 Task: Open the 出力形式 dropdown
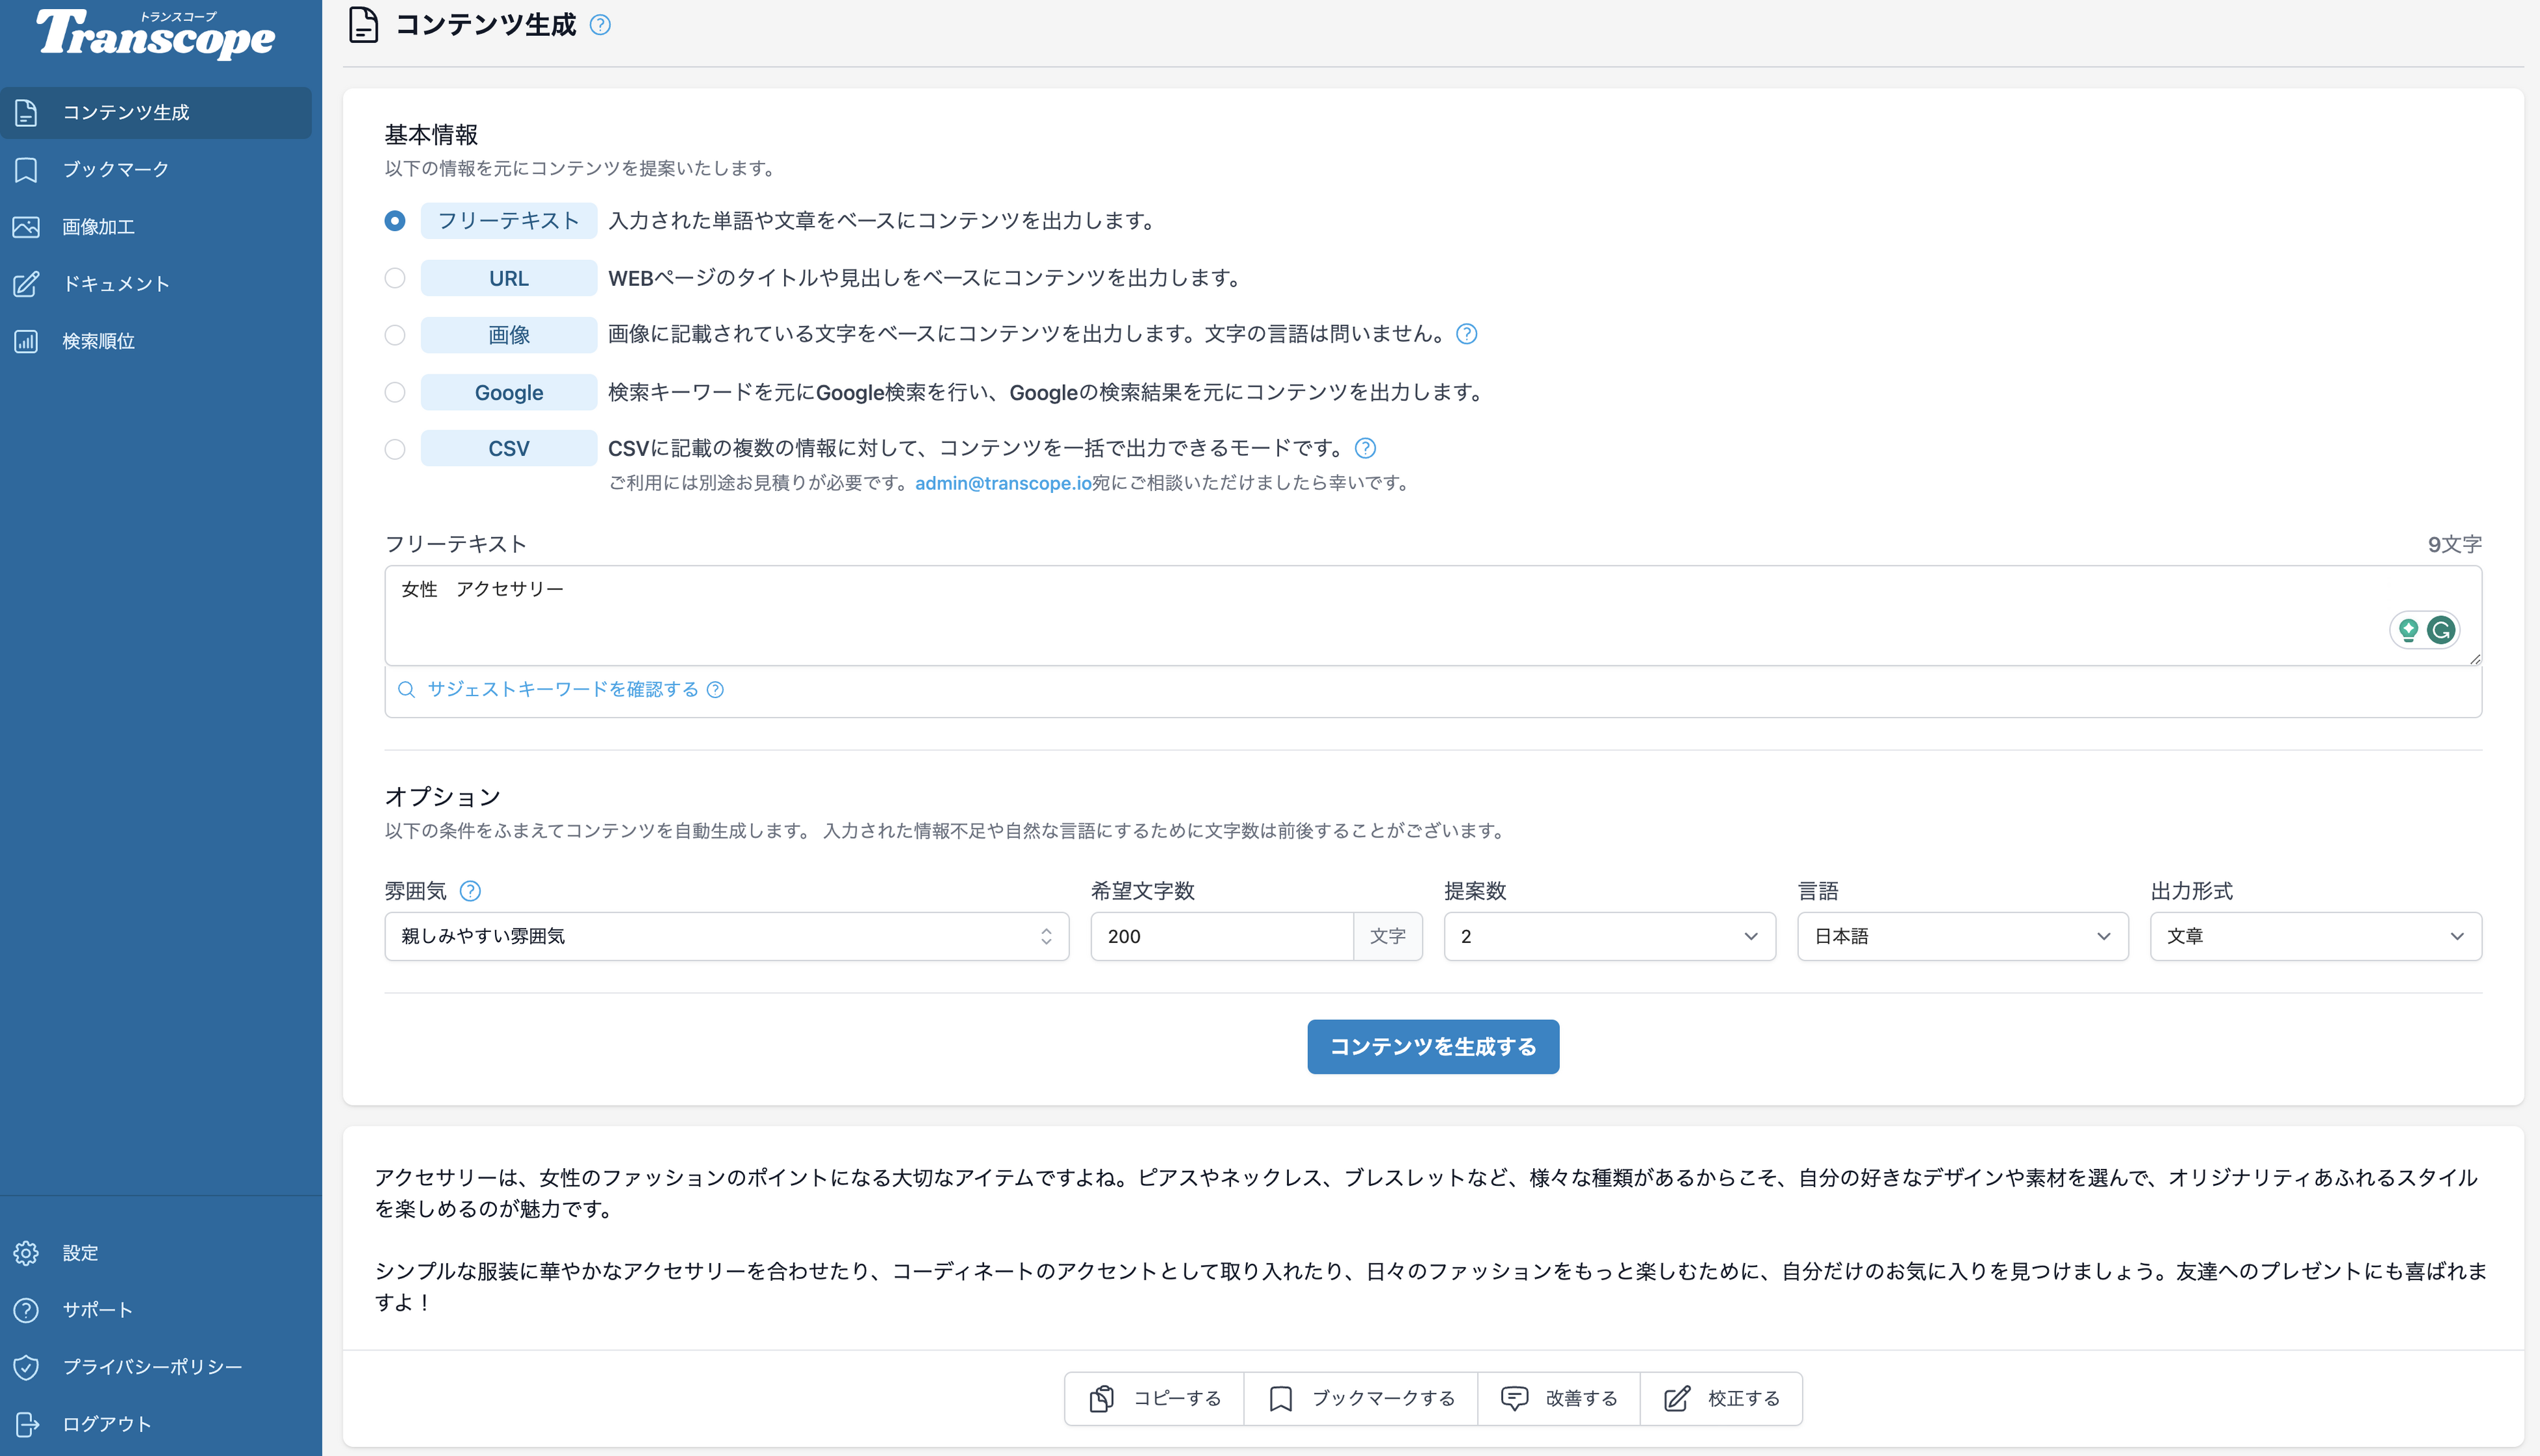(x=2315, y=936)
